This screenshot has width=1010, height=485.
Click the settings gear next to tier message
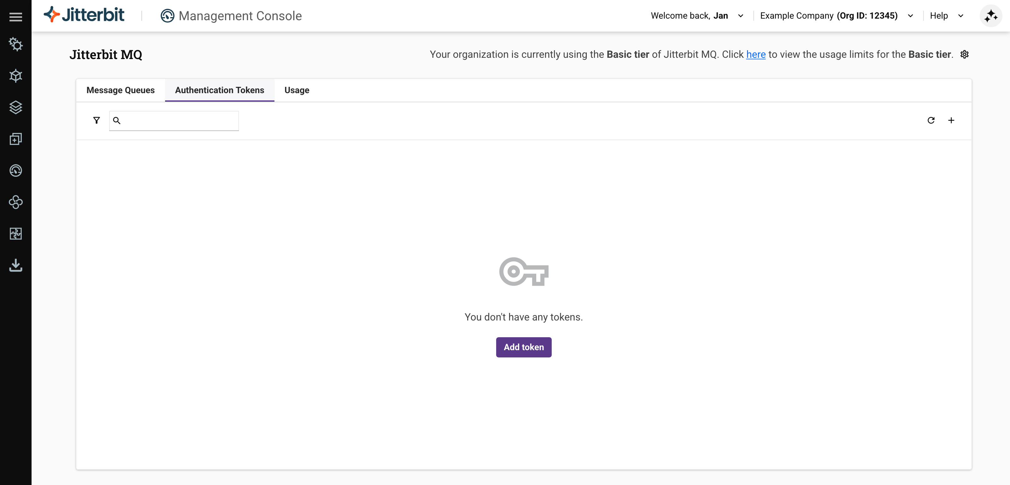click(x=965, y=55)
